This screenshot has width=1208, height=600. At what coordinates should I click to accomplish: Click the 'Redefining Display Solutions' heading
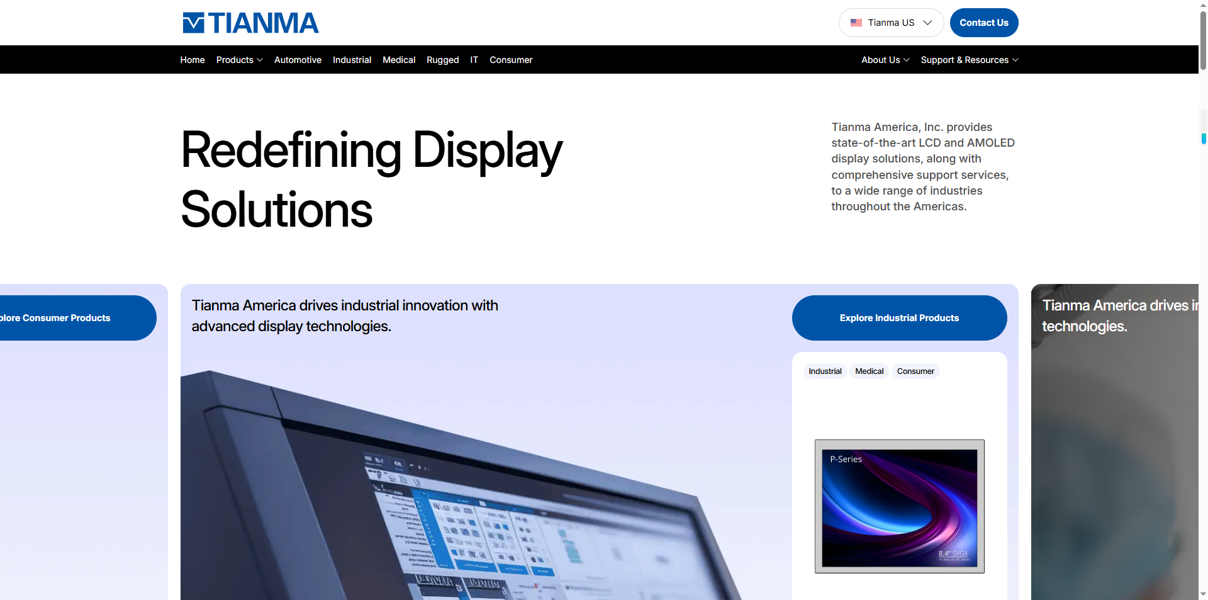pos(371,179)
